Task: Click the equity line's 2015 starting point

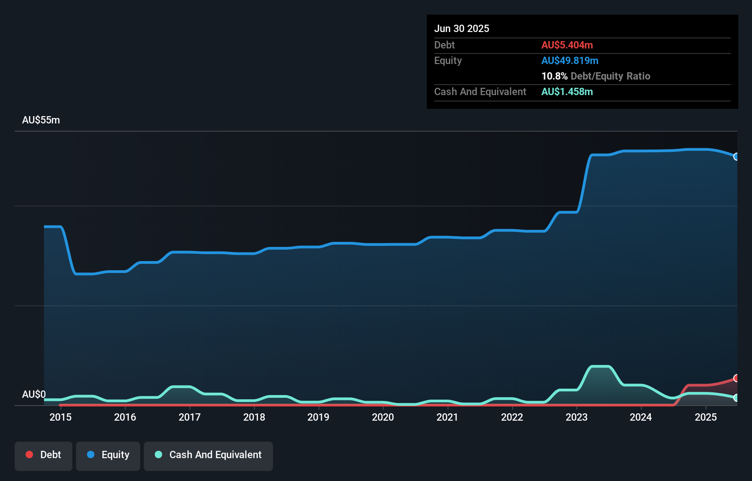Action: tap(45, 226)
